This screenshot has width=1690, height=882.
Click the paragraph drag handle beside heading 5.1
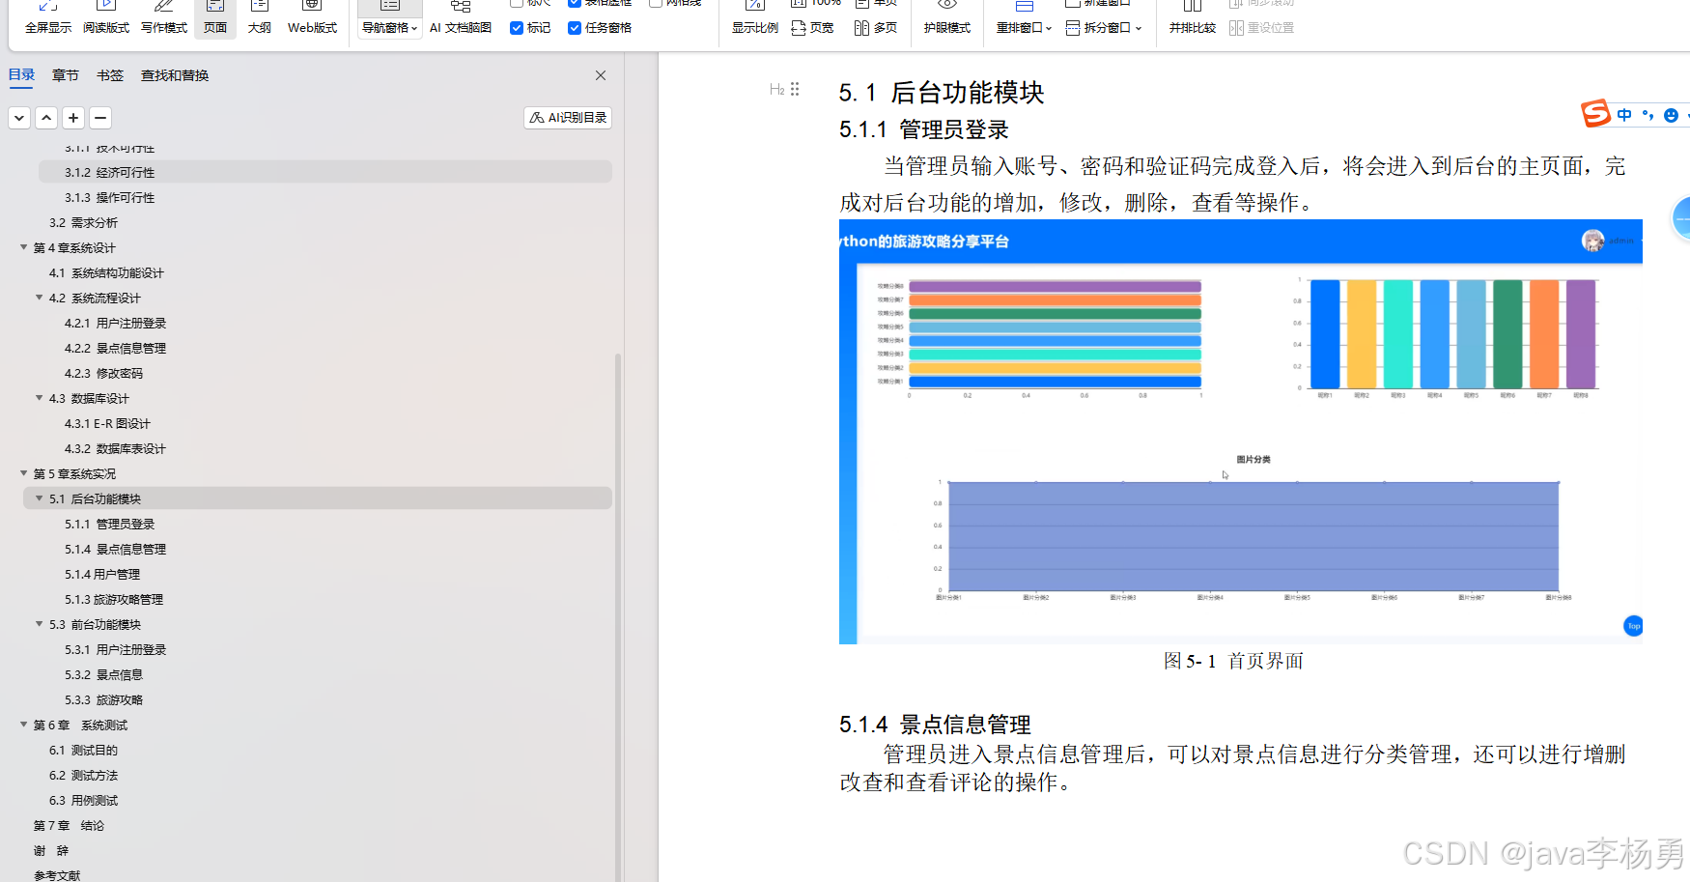(795, 90)
